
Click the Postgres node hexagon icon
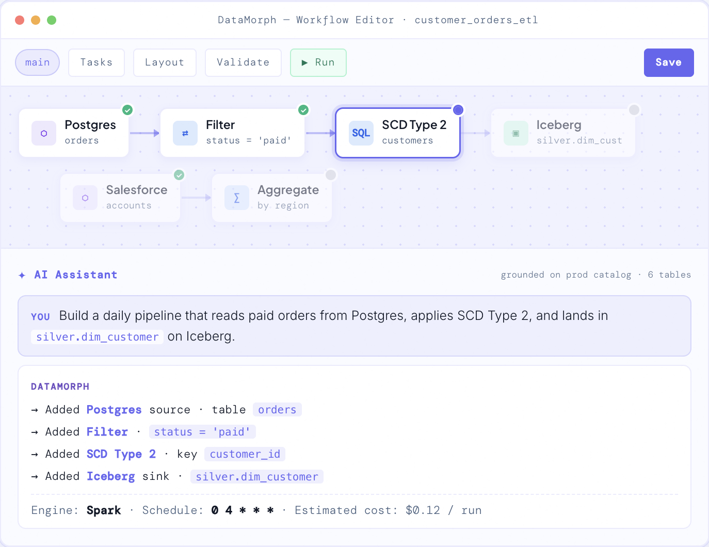point(44,133)
